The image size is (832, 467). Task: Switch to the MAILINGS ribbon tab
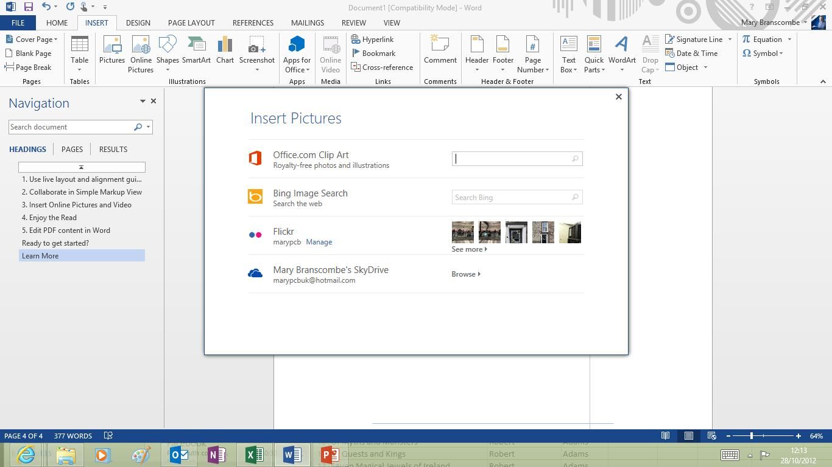point(307,22)
